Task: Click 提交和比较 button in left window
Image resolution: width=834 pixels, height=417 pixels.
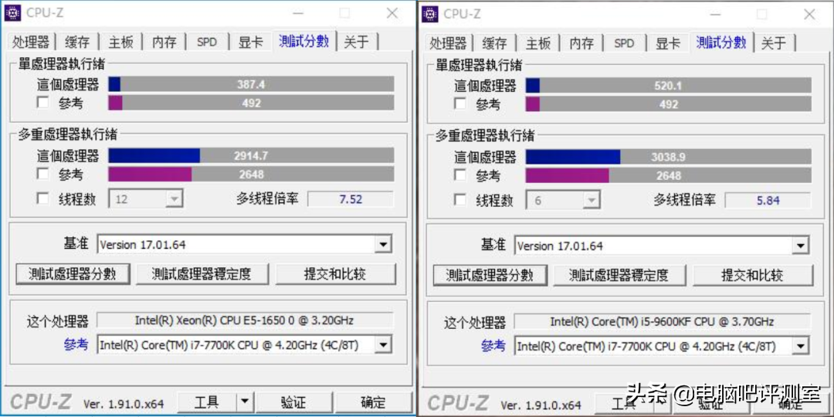Action: coord(336,274)
